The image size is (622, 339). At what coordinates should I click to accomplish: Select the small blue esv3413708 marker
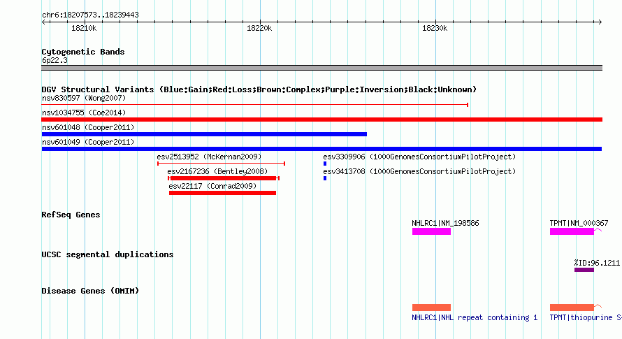[325, 178]
